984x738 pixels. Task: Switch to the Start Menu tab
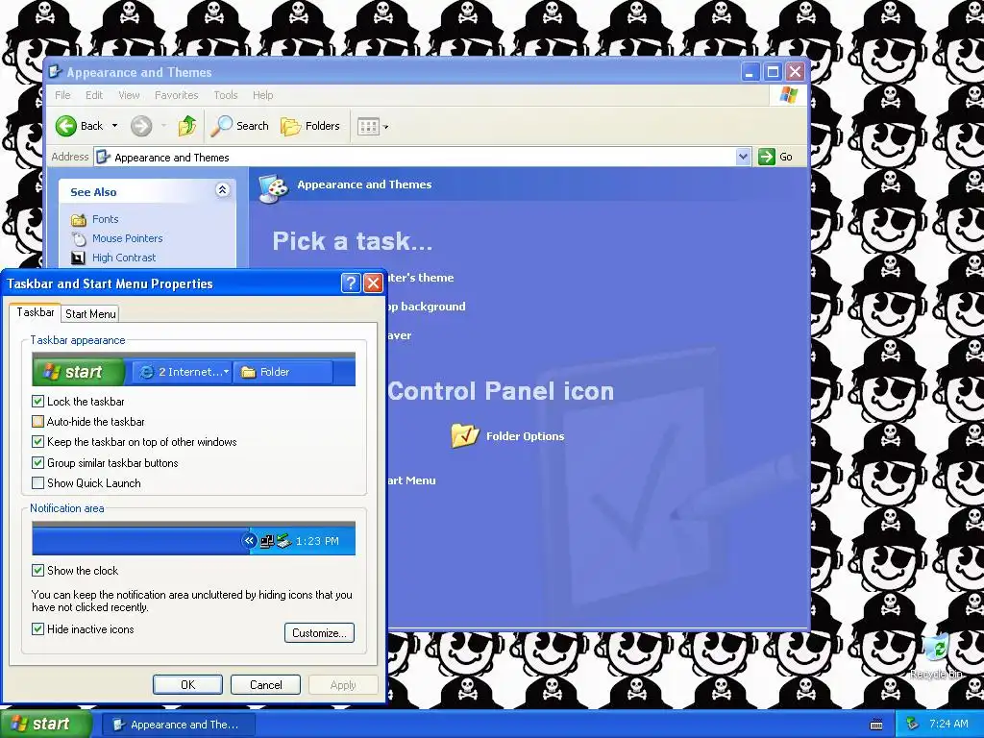90,314
